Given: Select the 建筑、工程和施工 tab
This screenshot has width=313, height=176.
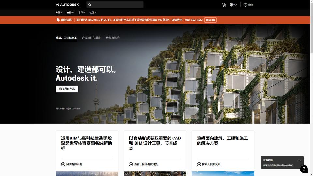Looking at the screenshot, I should tap(66, 37).
